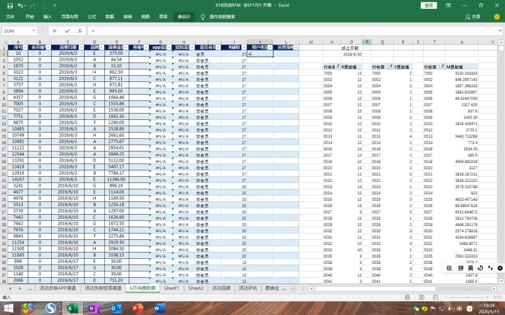Click the 登录 sign-in button
Viewport: 505px width, 315px height.
click(429, 5)
